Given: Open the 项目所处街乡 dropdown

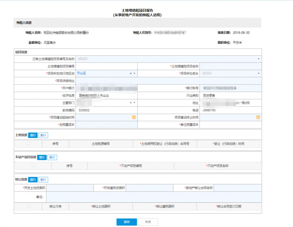Looking at the screenshot, I should coord(258,73).
